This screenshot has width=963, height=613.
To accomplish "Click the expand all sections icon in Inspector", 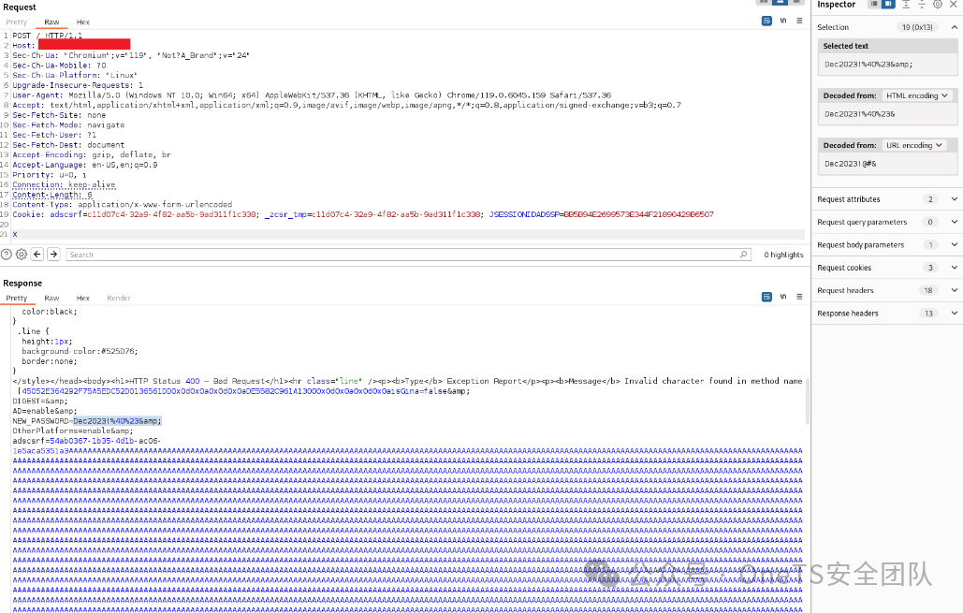I will [x=906, y=5].
